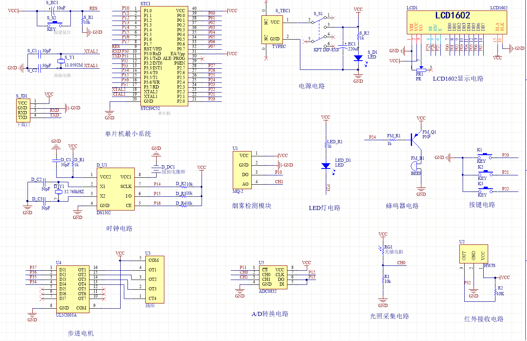Click the 单片机最小系统 title text
527x341 pixels.
[x=128, y=134]
